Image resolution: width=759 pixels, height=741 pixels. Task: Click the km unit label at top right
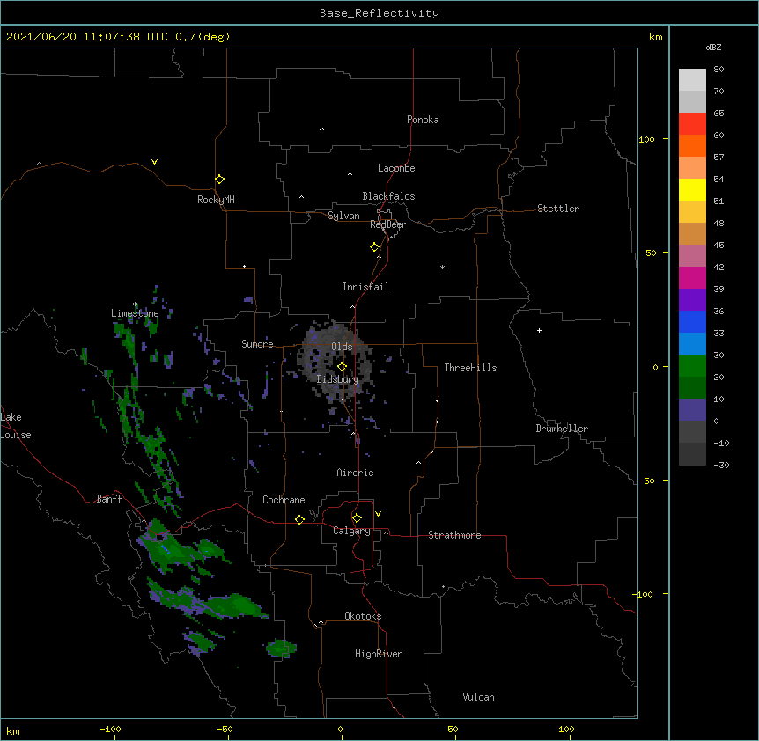(655, 37)
